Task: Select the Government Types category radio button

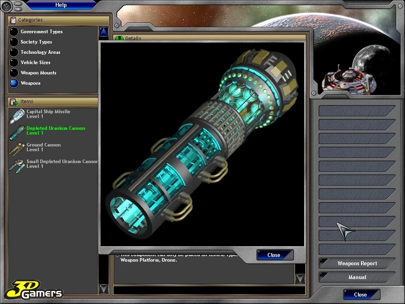Action: 14,32
